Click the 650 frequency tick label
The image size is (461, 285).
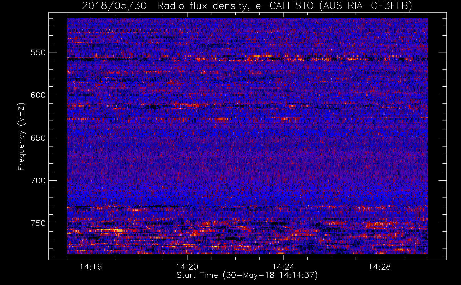point(38,138)
